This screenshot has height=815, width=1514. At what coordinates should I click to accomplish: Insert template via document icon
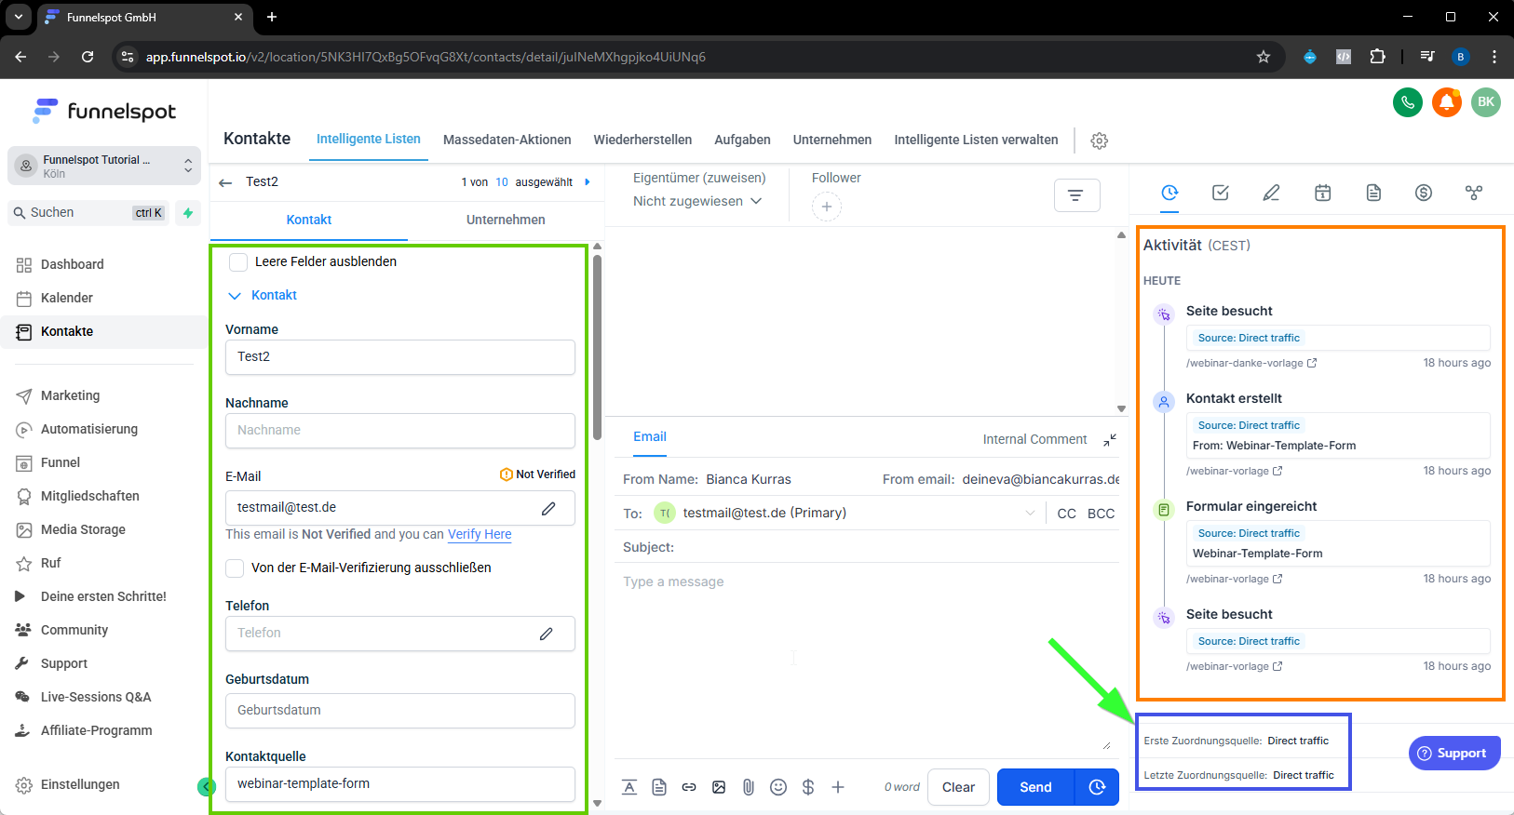tap(659, 787)
